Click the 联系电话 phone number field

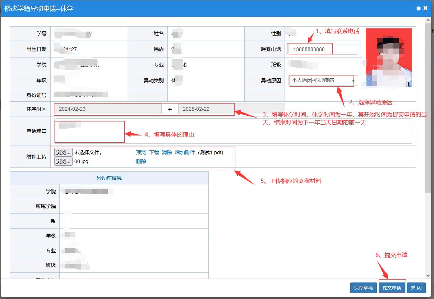[323, 49]
